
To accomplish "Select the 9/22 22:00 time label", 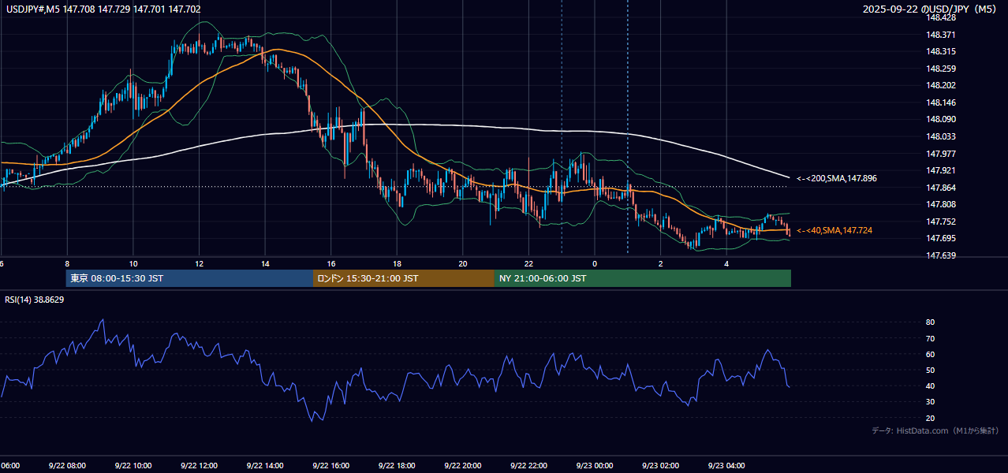I will pyautogui.click(x=528, y=466).
